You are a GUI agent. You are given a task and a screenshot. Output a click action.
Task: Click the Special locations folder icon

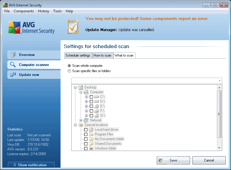point(81,125)
